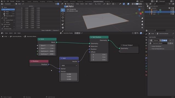The image size is (175, 98).
Task: Toggle visibility eye of Light in Outliner
Action: 171,14
